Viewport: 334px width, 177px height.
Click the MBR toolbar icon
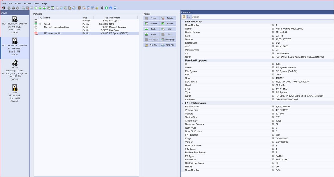coord(92,8)
